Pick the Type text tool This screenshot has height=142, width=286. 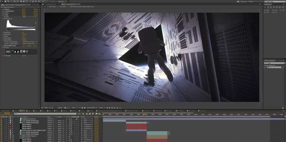27,1
